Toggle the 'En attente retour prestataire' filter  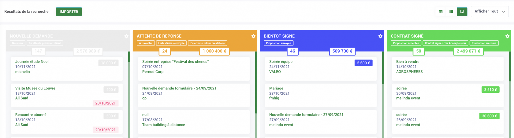[x=207, y=43]
